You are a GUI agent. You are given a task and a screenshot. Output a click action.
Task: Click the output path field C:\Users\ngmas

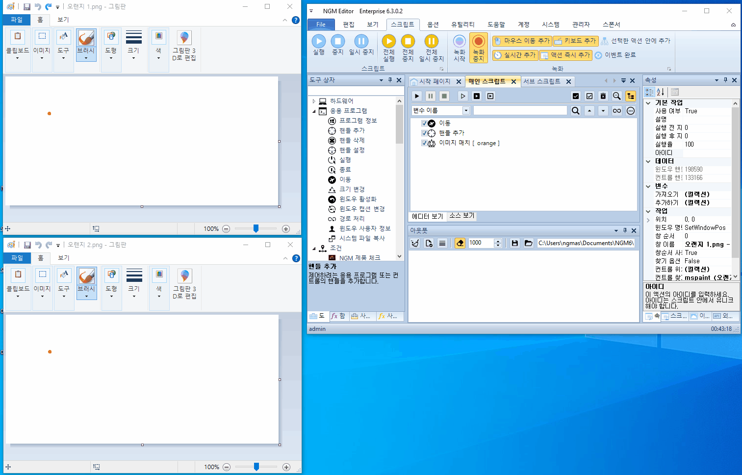coord(586,243)
